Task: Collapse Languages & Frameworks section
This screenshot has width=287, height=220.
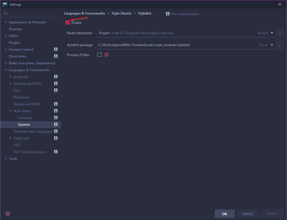Action: coord(6,70)
